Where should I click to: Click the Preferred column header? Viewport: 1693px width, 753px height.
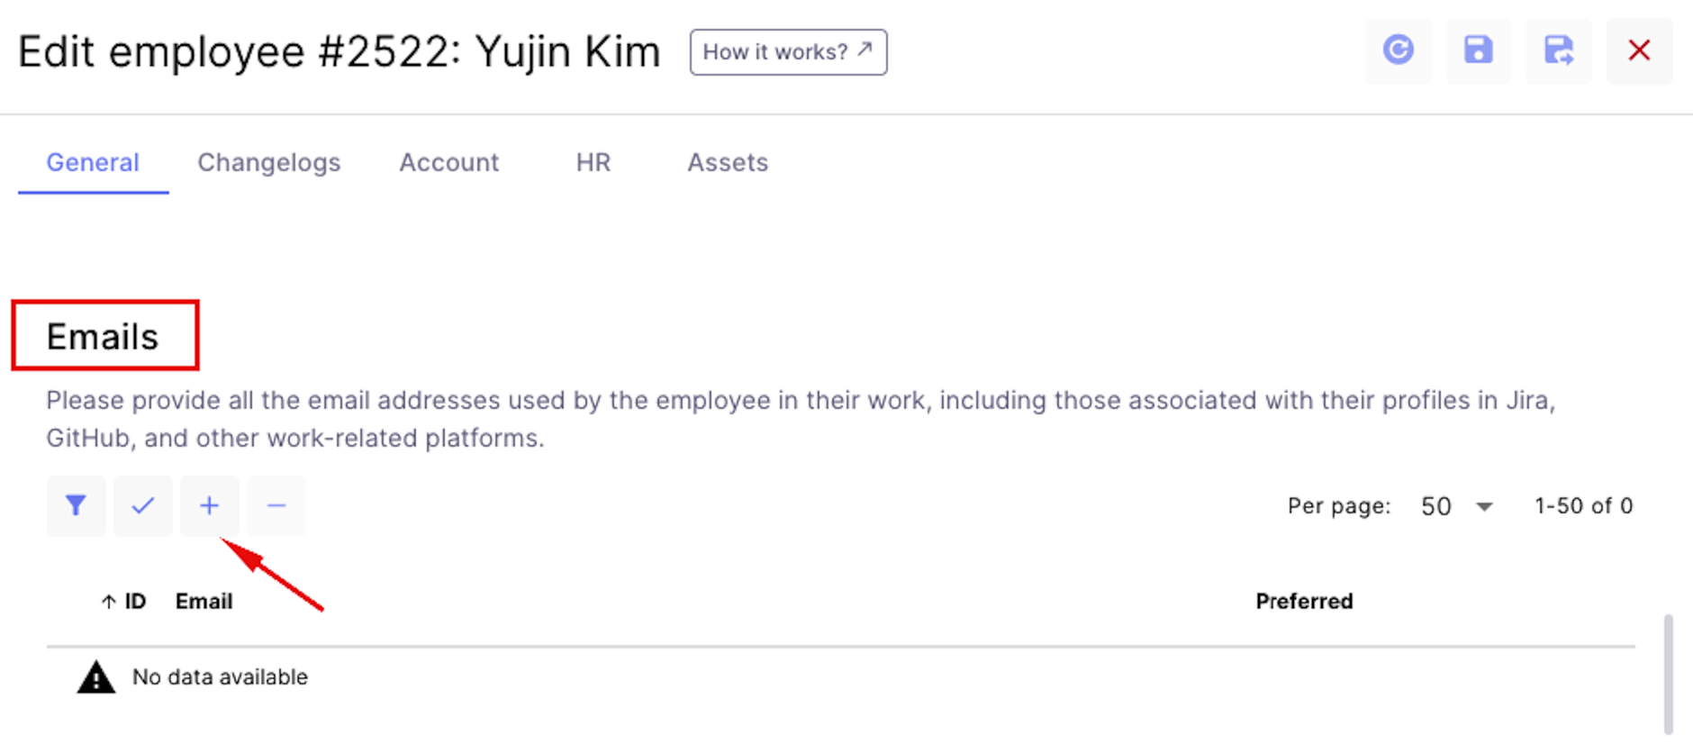1304,601
